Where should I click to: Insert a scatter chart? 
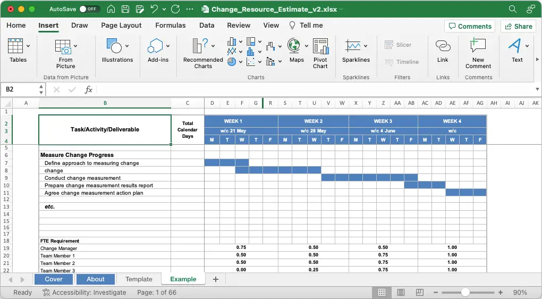coord(251,62)
